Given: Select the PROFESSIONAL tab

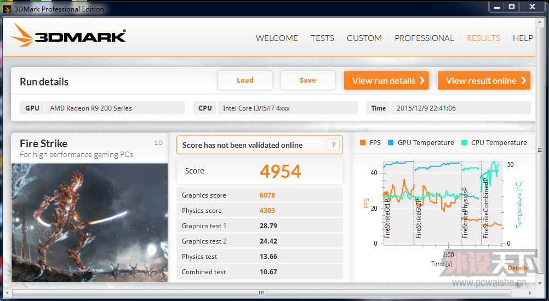Looking at the screenshot, I should (425, 38).
